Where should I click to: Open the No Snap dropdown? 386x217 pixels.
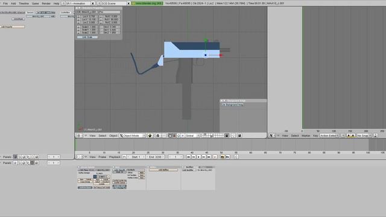[364, 136]
